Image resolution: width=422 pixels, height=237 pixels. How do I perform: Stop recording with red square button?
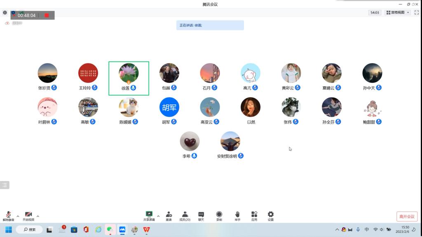47,16
